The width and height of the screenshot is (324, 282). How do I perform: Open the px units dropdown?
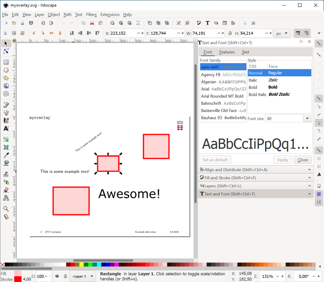click(282, 33)
